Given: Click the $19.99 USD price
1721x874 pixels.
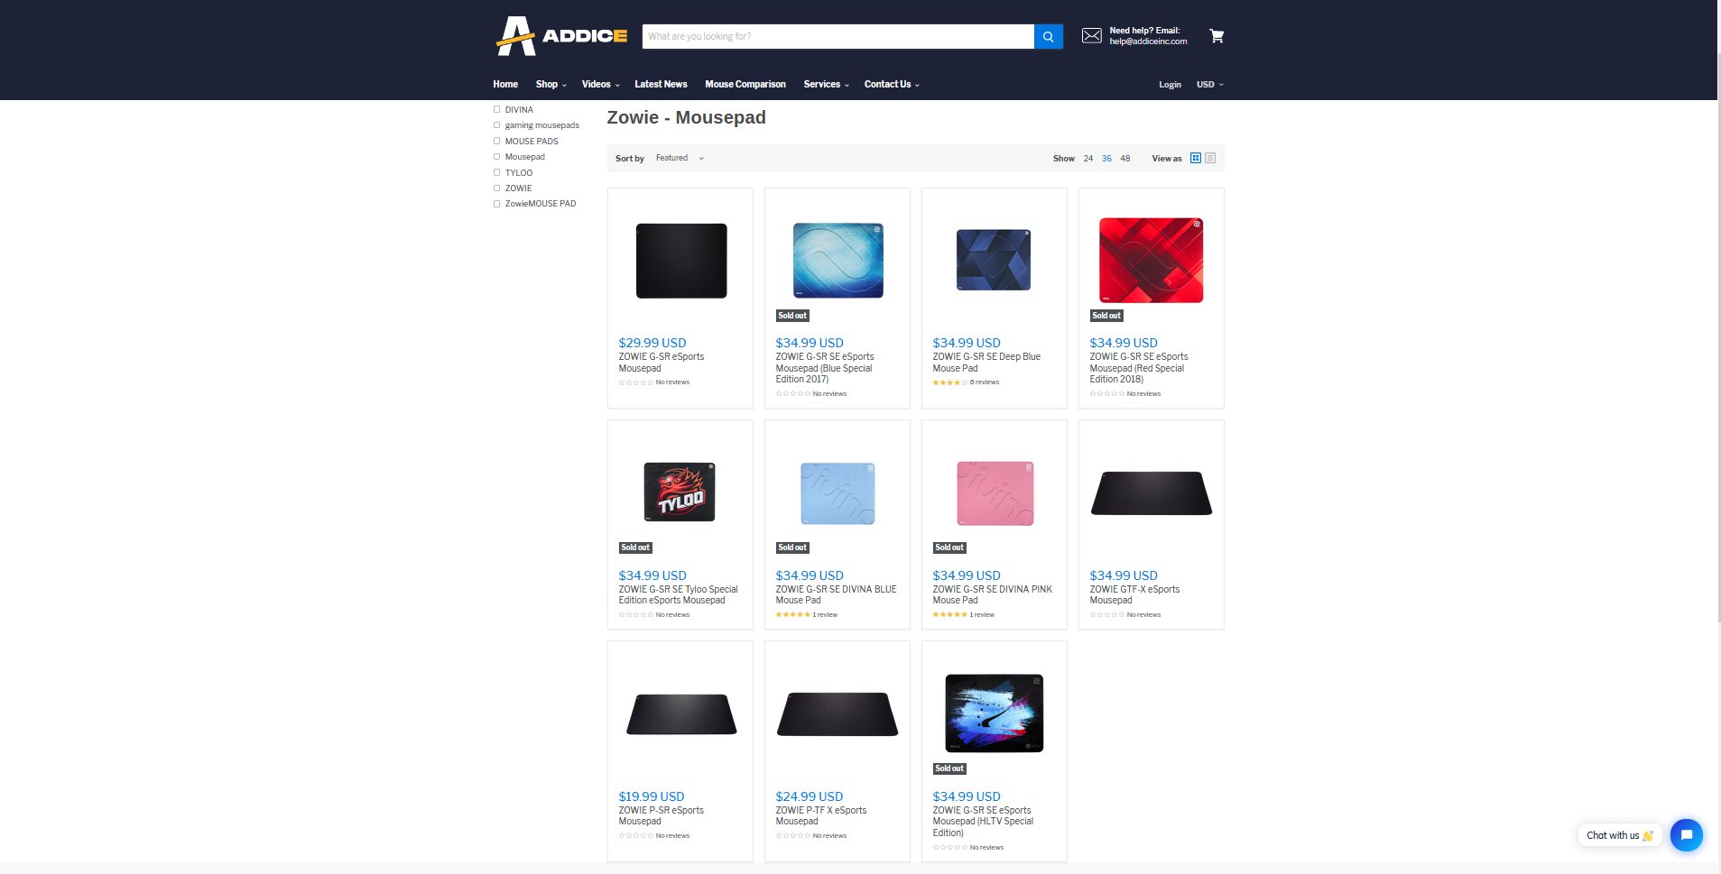Looking at the screenshot, I should (x=652, y=796).
